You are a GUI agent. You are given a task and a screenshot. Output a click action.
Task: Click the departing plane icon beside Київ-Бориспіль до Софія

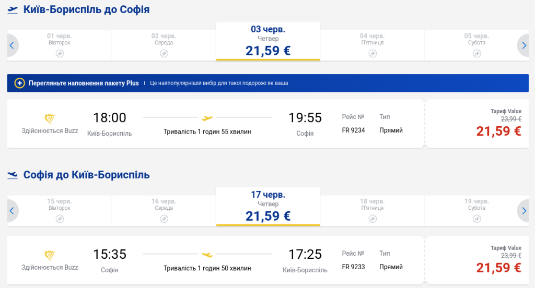tap(13, 10)
